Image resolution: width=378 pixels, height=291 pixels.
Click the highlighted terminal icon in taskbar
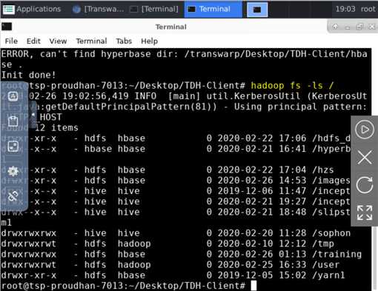click(257, 10)
